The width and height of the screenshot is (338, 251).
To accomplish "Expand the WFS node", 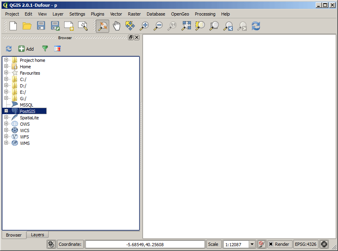I will point(6,136).
